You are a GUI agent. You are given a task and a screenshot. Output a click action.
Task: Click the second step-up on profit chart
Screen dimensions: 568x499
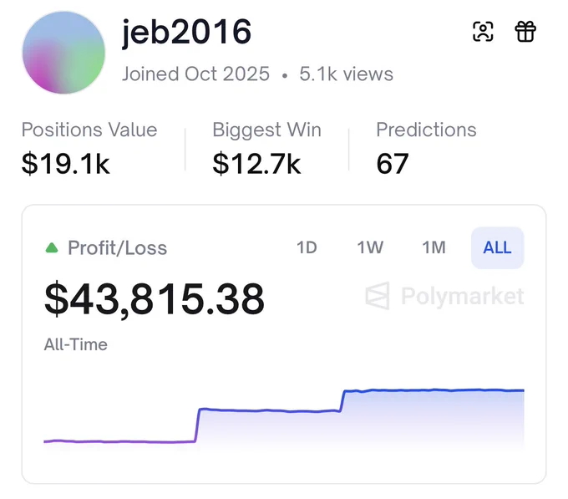(x=342, y=401)
